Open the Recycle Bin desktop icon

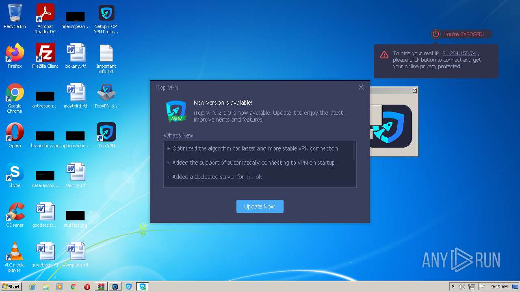[x=15, y=17]
